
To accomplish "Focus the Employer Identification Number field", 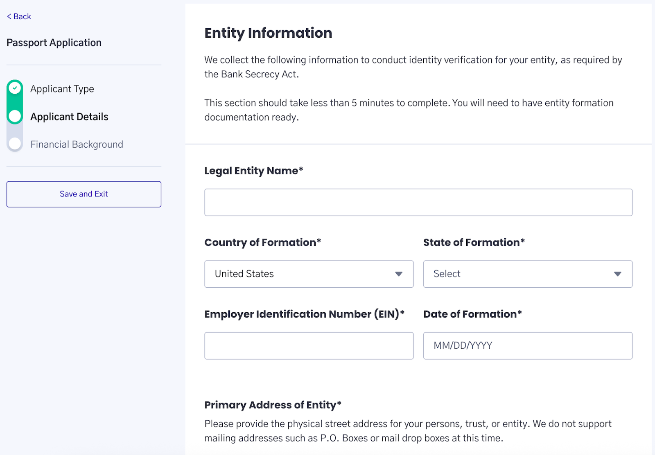I will point(309,346).
